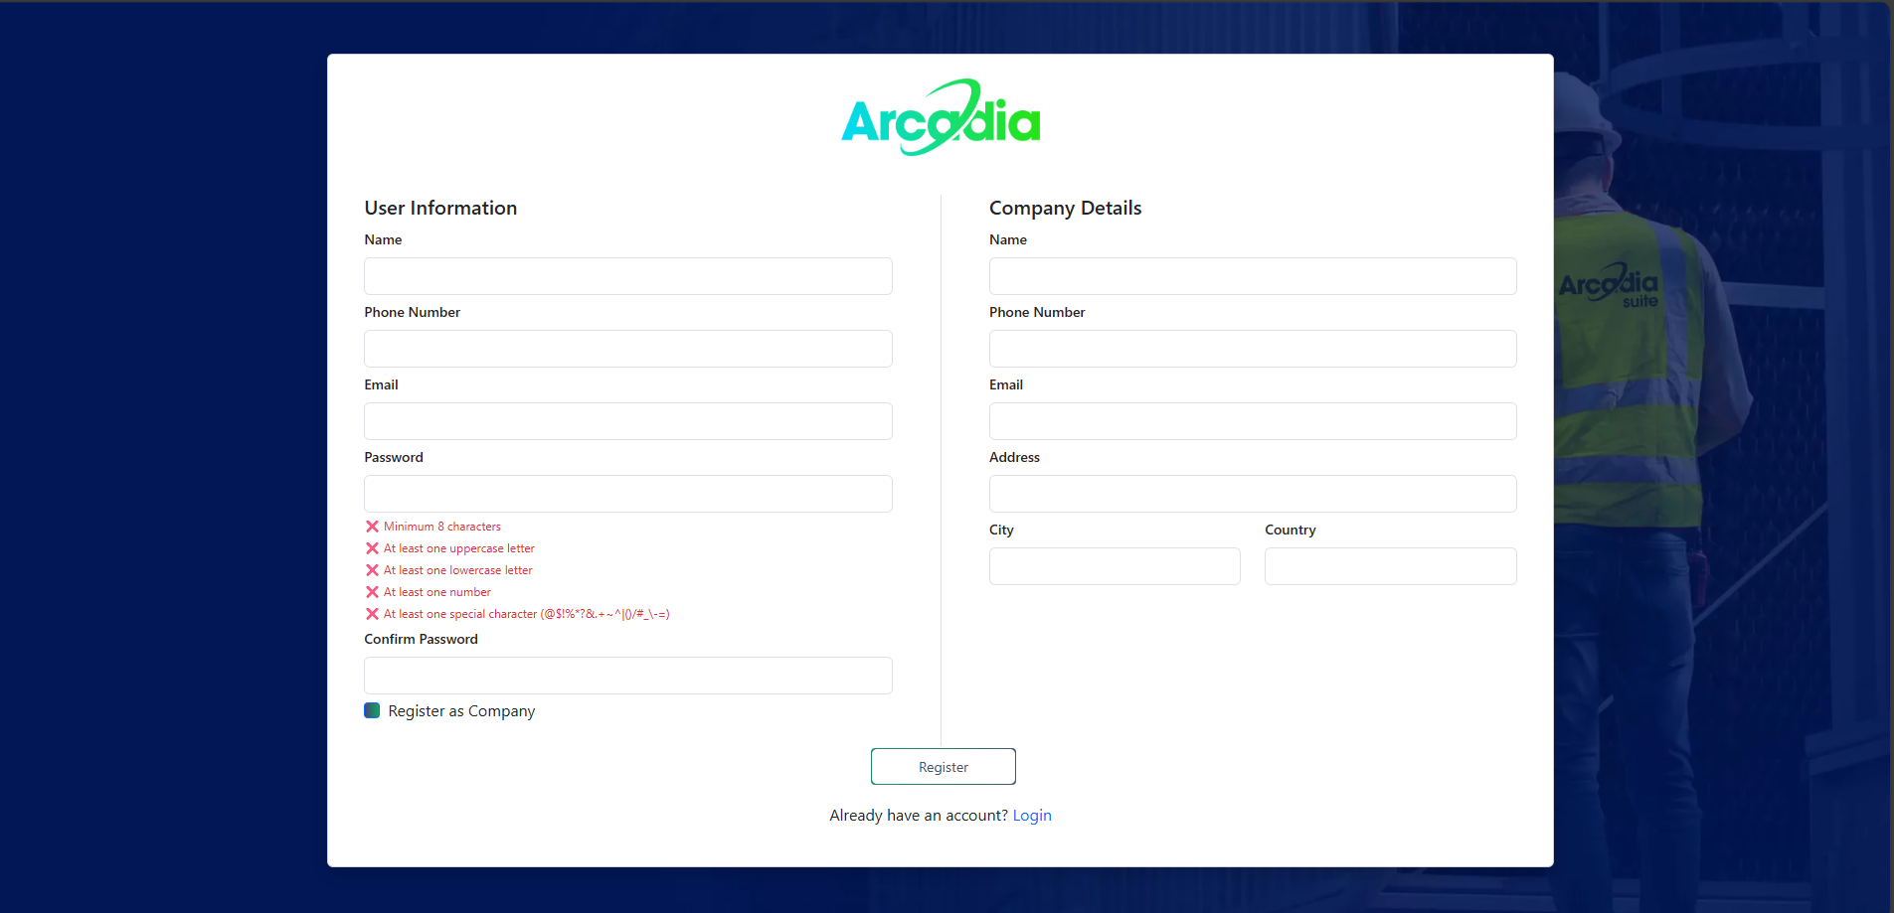This screenshot has width=1894, height=913.
Task: Select the company Phone Number input
Action: pos(1252,349)
